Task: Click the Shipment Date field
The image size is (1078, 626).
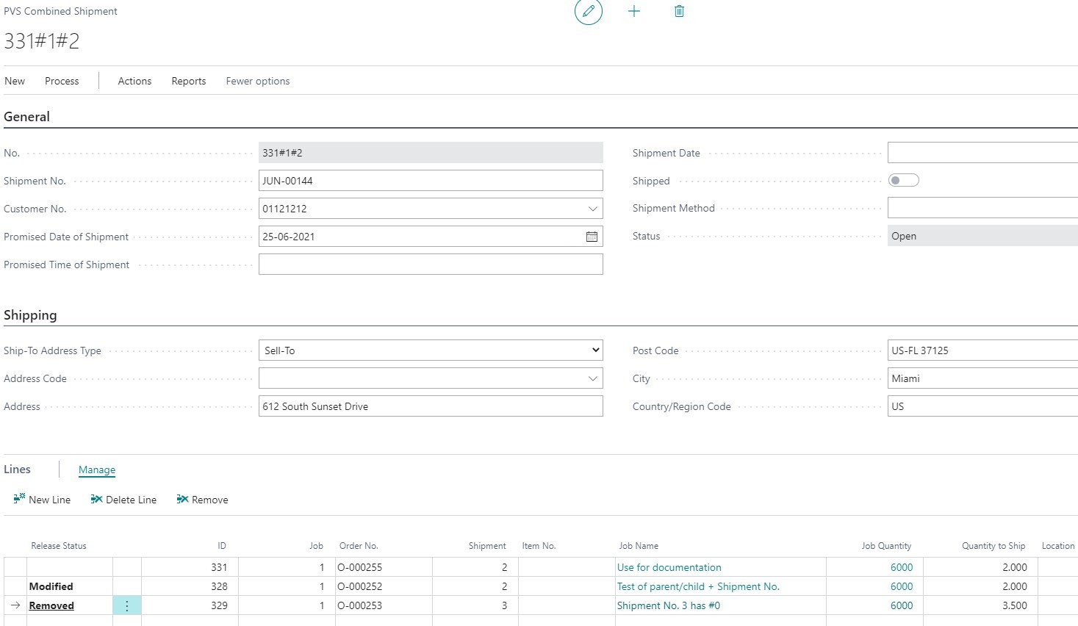Action: 982,153
